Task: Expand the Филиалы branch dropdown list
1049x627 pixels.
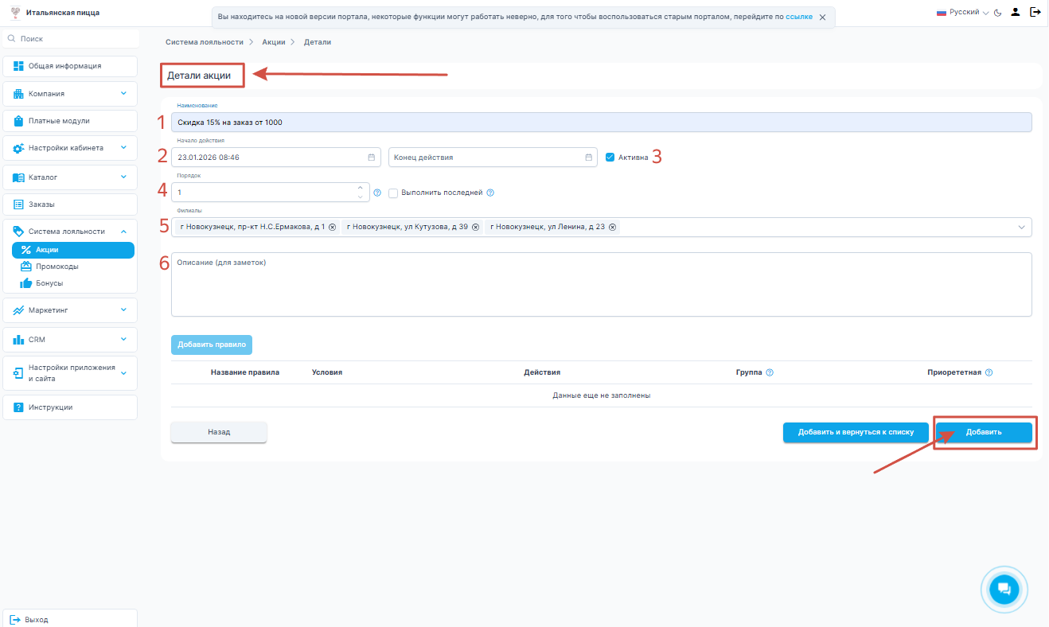Action: pyautogui.click(x=1022, y=228)
